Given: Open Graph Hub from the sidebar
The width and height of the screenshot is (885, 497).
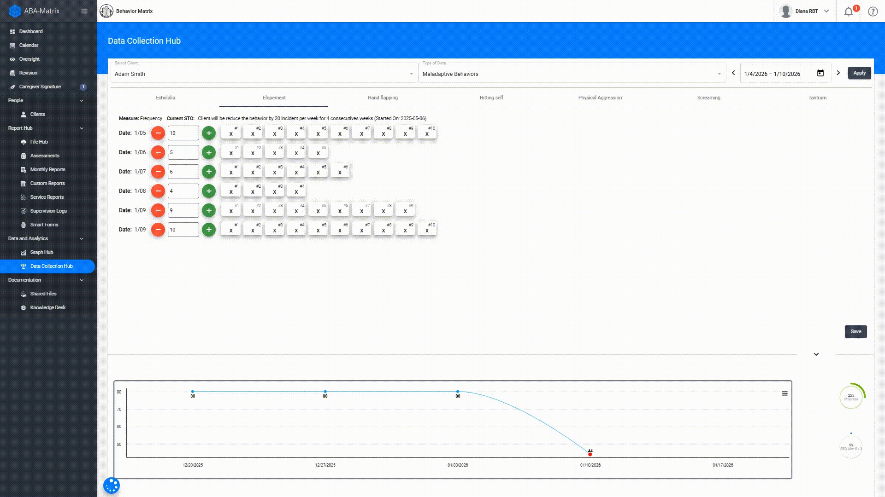Looking at the screenshot, I should point(41,252).
